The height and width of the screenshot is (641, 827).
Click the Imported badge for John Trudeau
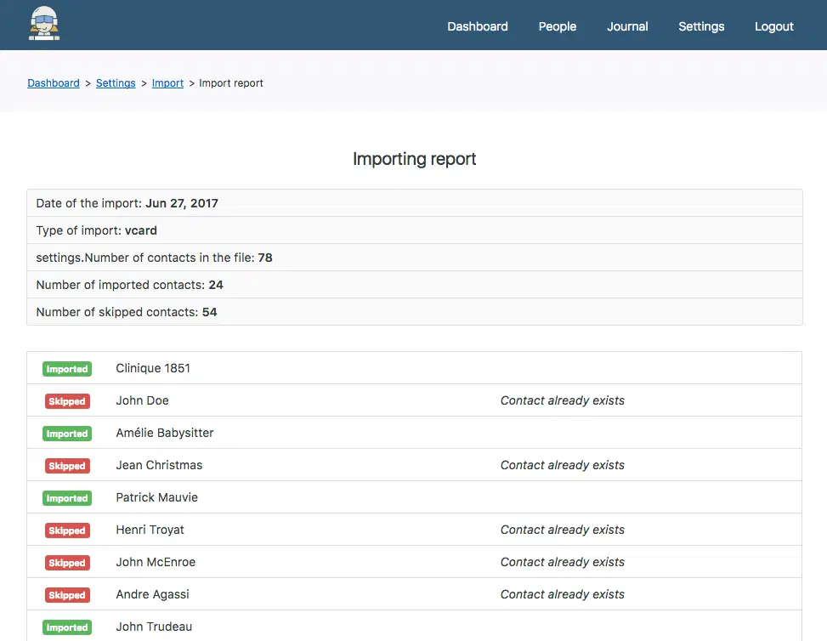(x=67, y=627)
